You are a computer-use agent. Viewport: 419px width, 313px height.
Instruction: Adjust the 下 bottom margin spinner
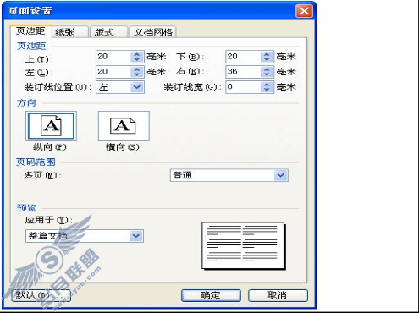coord(267,57)
